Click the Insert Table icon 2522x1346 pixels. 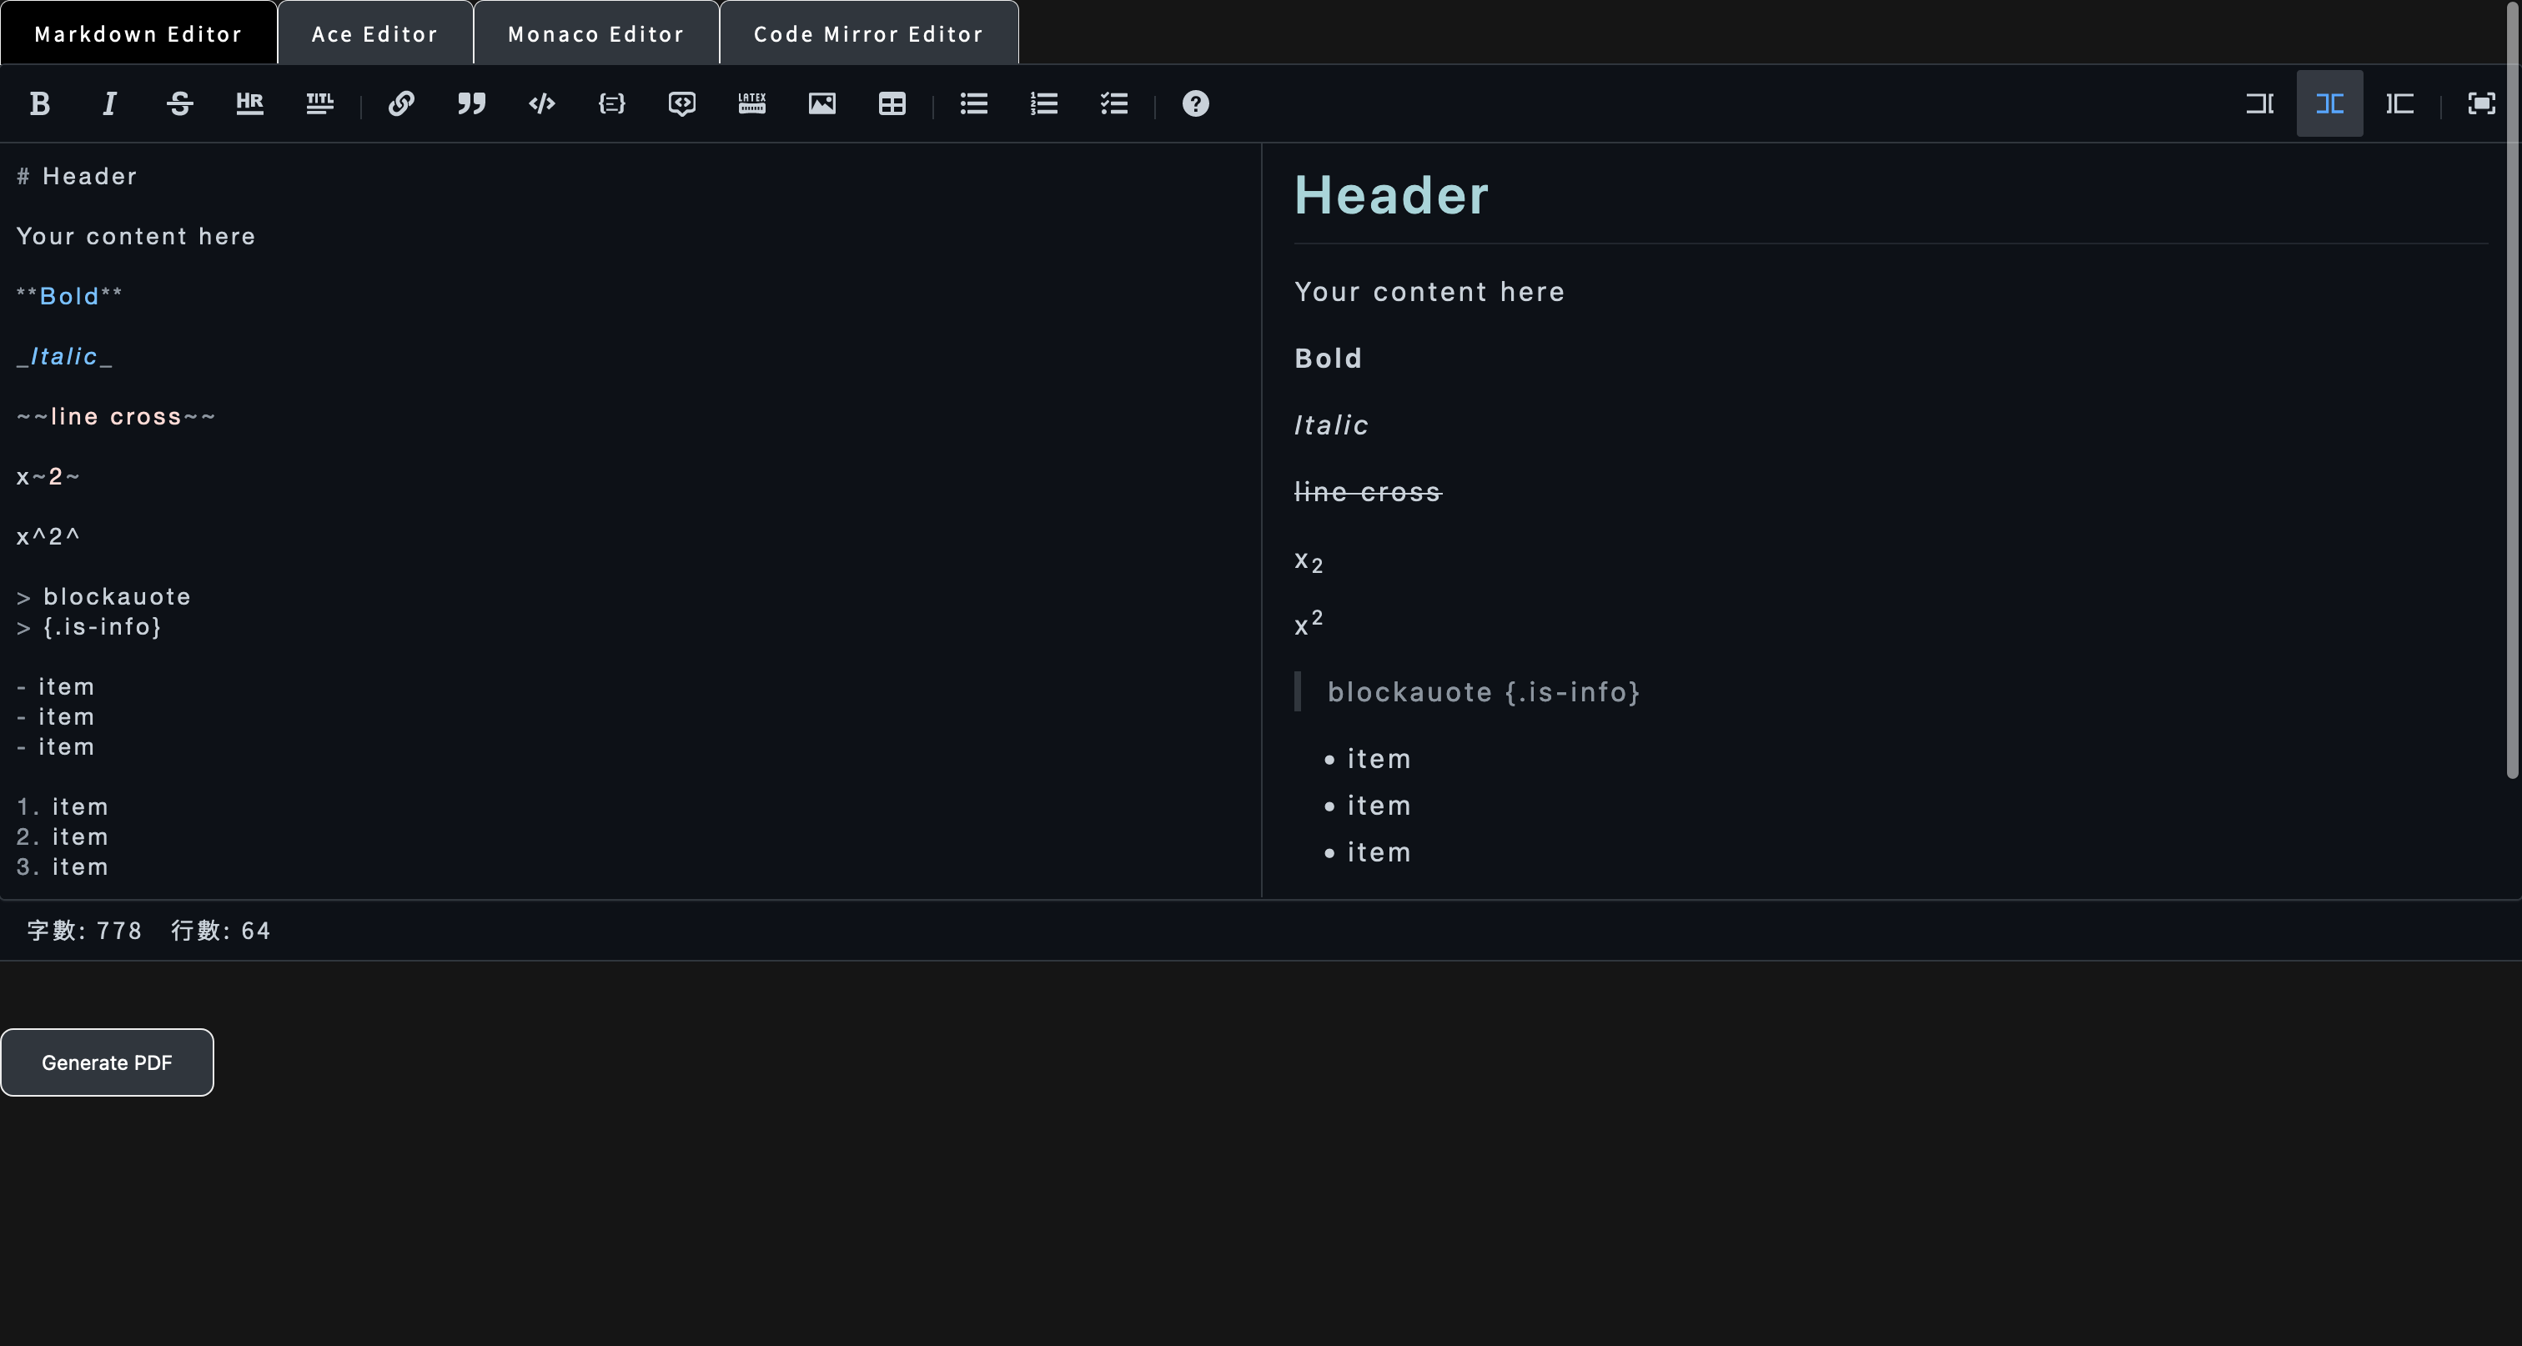(x=892, y=103)
